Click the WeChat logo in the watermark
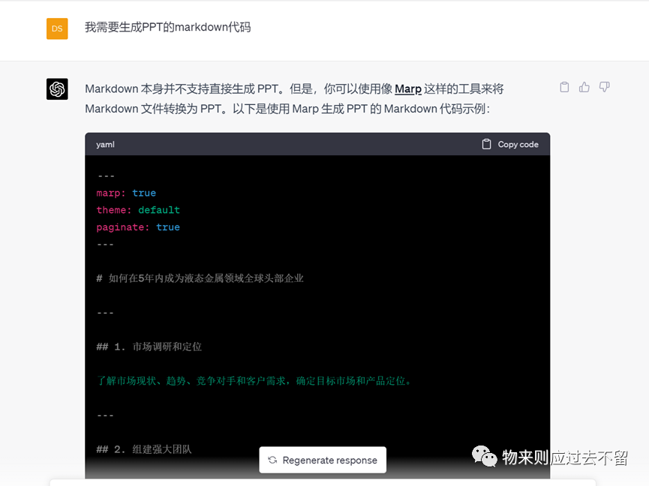This screenshot has height=486, width=649. tap(484, 455)
